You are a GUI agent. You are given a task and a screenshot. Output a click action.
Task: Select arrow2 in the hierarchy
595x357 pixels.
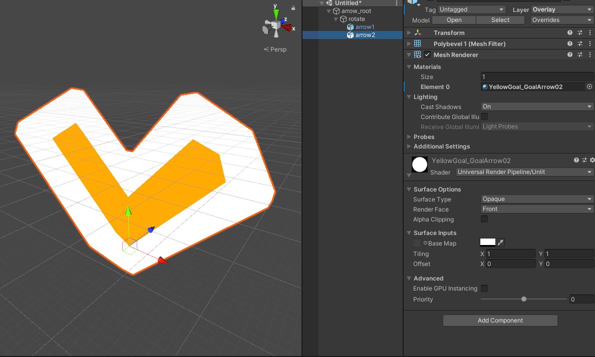(x=365, y=35)
